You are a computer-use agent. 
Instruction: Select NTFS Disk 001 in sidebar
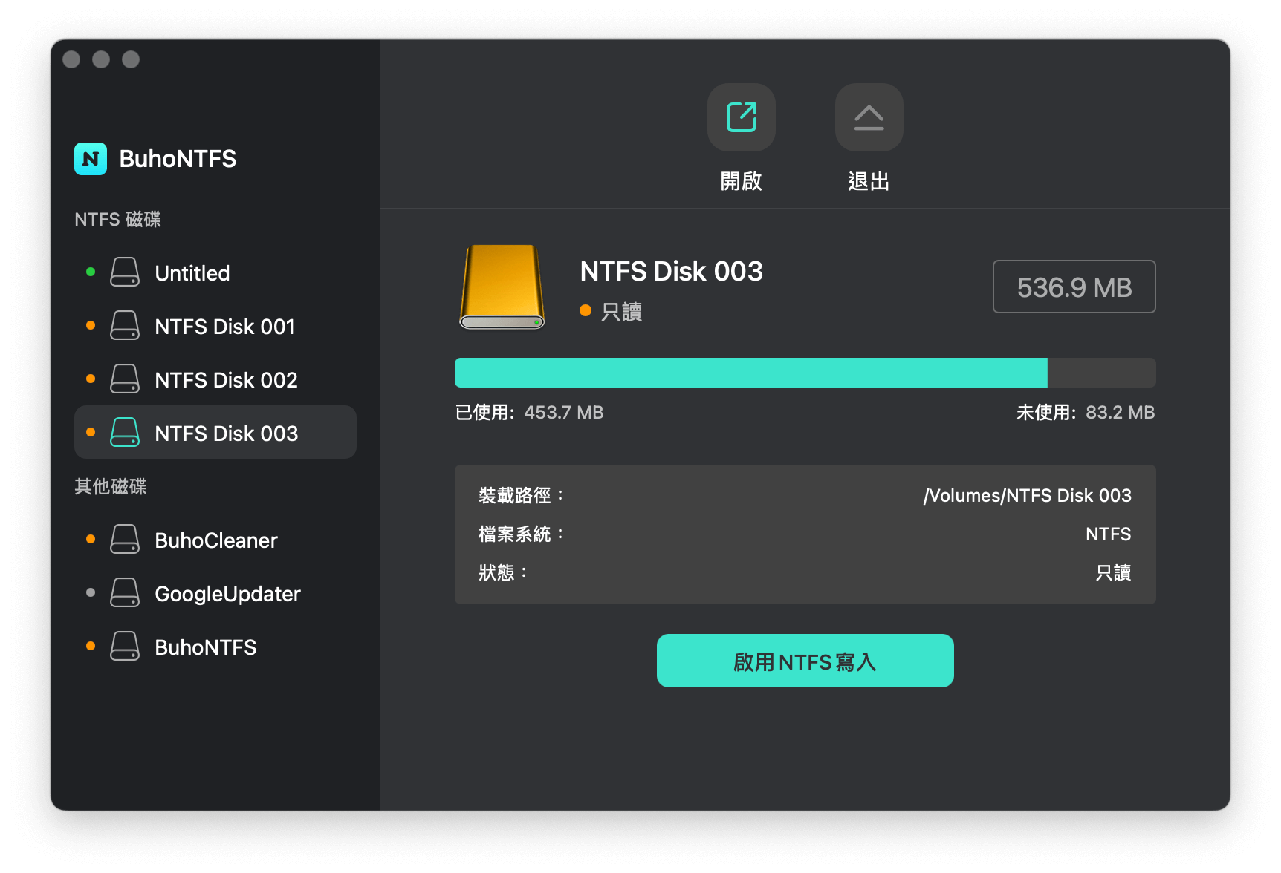(x=215, y=326)
